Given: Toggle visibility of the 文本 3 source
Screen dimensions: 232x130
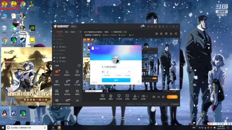Looking at the screenshot, I should click(54, 61).
